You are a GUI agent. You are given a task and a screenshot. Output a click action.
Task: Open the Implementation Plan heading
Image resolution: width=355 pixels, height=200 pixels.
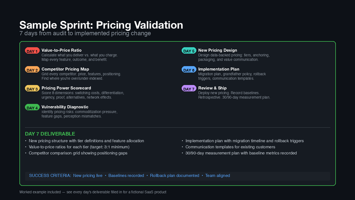(x=219, y=69)
